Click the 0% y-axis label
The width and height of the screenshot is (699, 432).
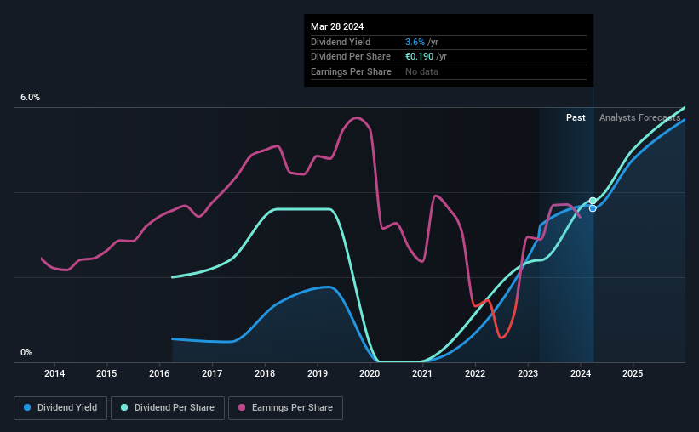[x=26, y=352]
